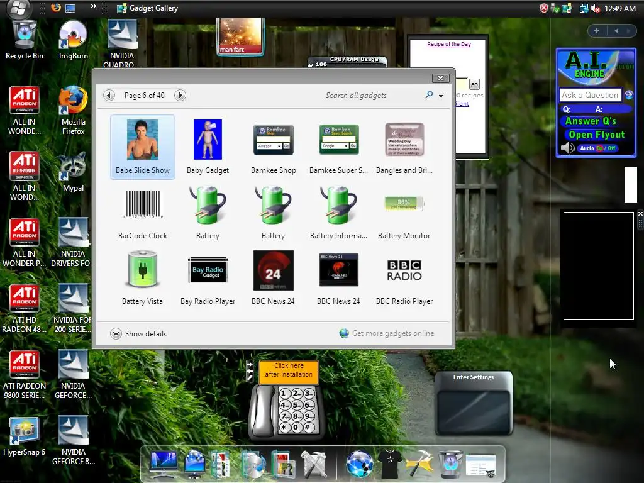Open the NVIDIA GEFORCE 8... desktop icon
The height and width of the screenshot is (483, 644).
click(73, 440)
